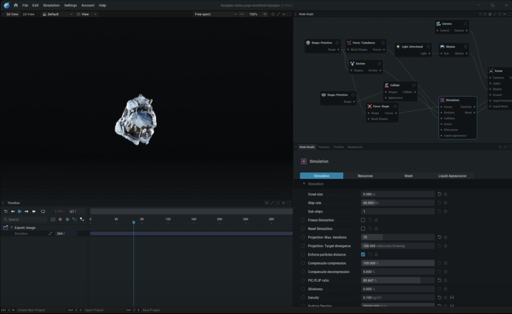Tick the Reset Simulation checkbox
Screen dimensions: 512x314
pyautogui.click(x=363, y=229)
